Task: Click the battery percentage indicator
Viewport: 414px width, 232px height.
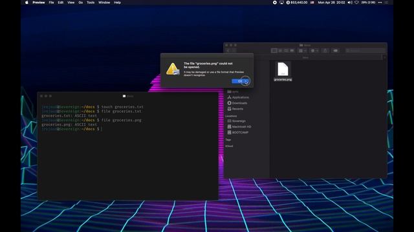Action: [368, 3]
